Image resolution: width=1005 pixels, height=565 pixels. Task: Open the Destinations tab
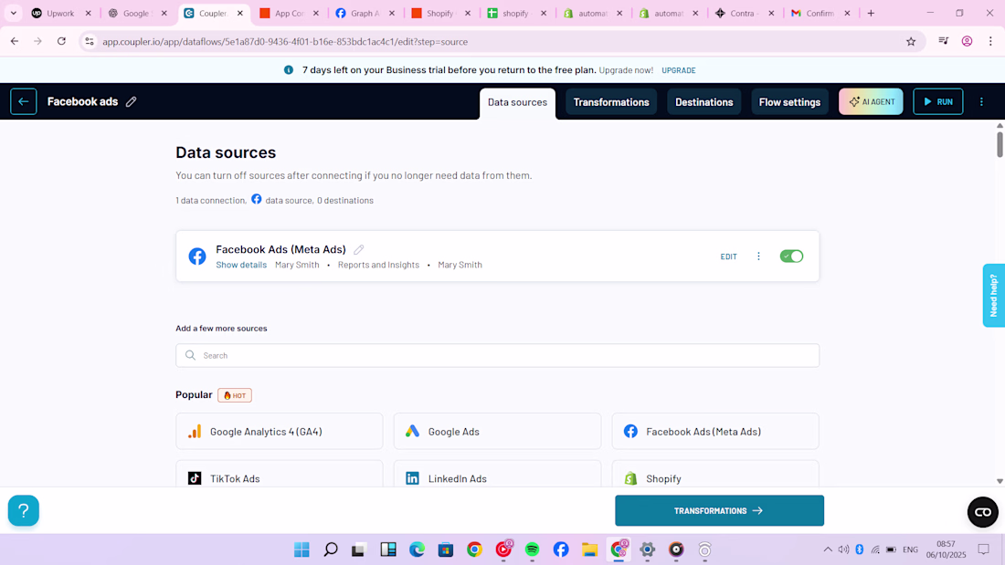tap(703, 102)
